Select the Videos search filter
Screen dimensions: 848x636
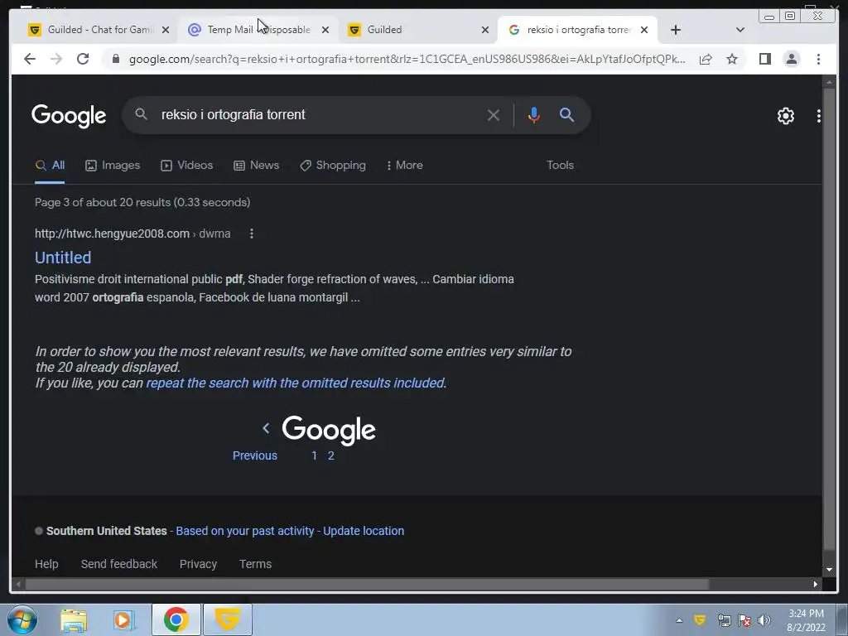click(x=186, y=166)
